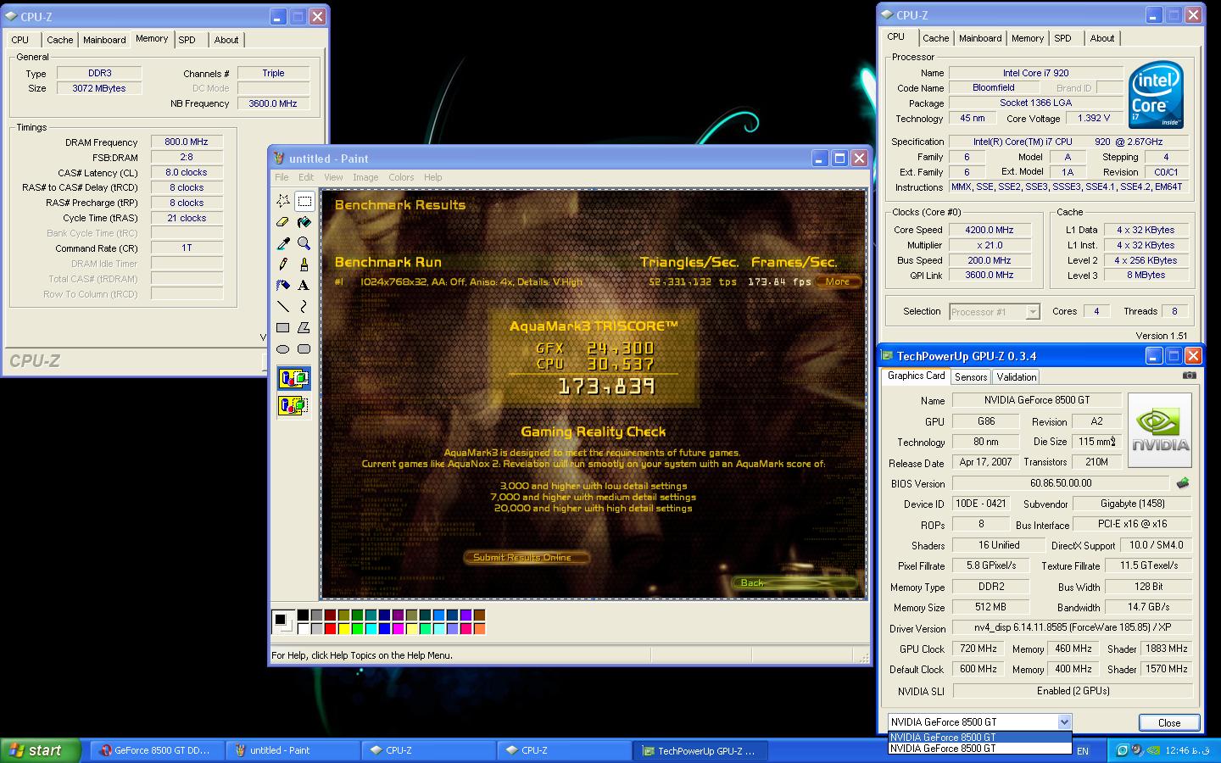The image size is (1221, 763).
Task: Select the Rounded Rectangle tool
Action: click(x=304, y=348)
